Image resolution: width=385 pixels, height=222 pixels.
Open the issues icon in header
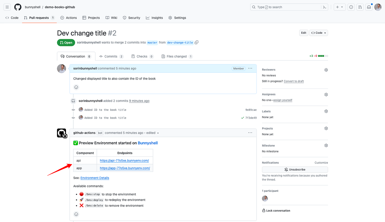tap(351, 7)
